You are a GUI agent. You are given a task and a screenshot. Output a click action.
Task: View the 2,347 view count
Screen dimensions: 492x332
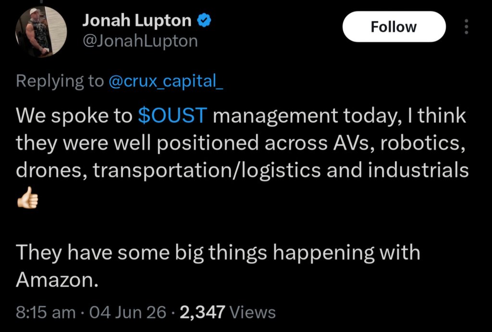tap(202, 312)
